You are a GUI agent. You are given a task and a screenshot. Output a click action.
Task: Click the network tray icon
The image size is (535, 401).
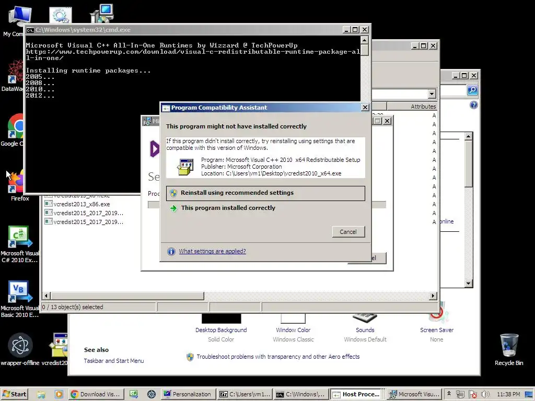[x=460, y=395]
